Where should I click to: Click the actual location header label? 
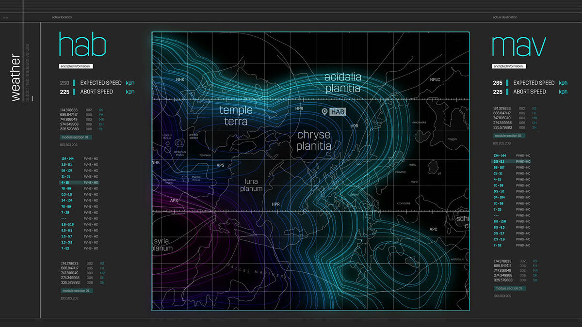point(62,17)
